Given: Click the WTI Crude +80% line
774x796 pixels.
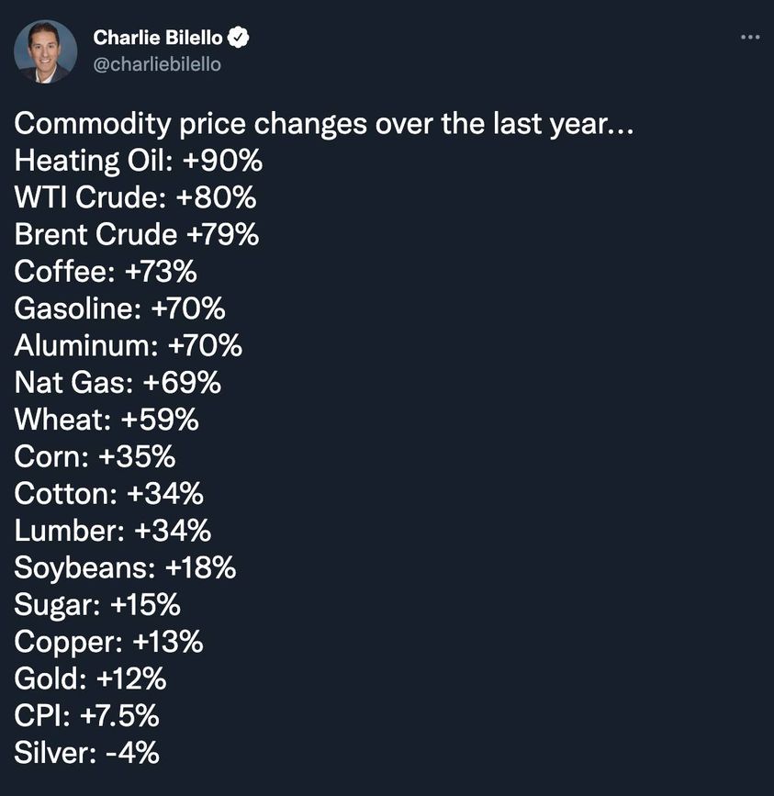Looking at the screenshot, I should [135, 197].
